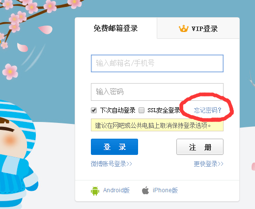Open the VIP登录 tab
Image resolution: width=255 pixels, height=209 pixels.
(x=198, y=28)
